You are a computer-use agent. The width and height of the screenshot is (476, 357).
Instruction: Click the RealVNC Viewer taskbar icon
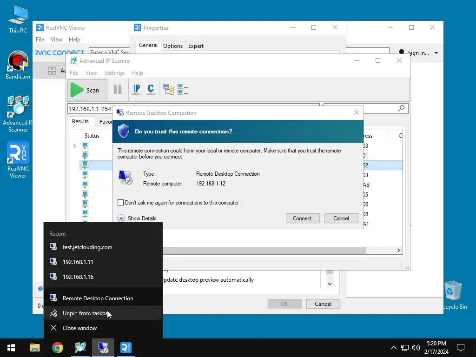126,348
